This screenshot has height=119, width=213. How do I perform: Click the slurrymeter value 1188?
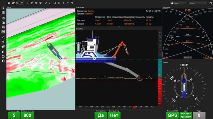187,10
